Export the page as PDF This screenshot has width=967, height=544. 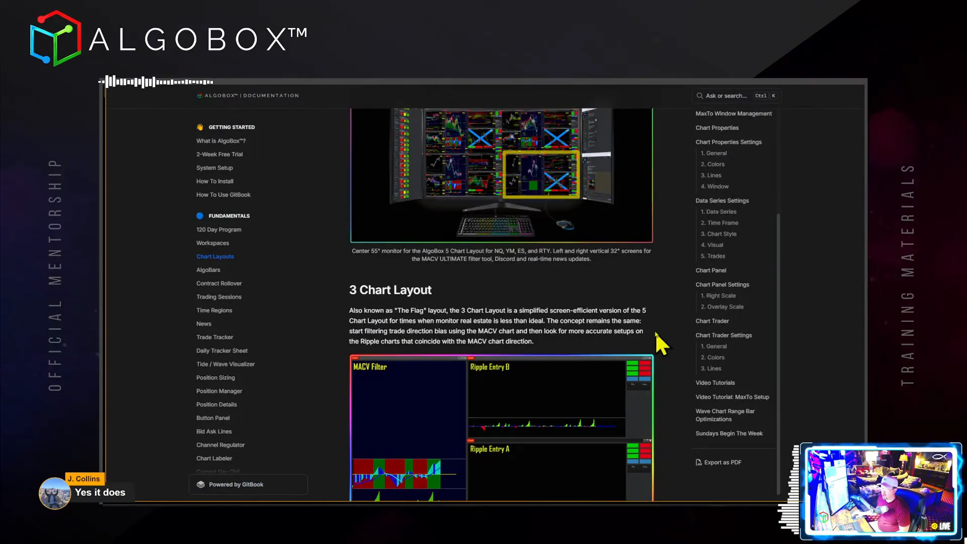pos(719,462)
